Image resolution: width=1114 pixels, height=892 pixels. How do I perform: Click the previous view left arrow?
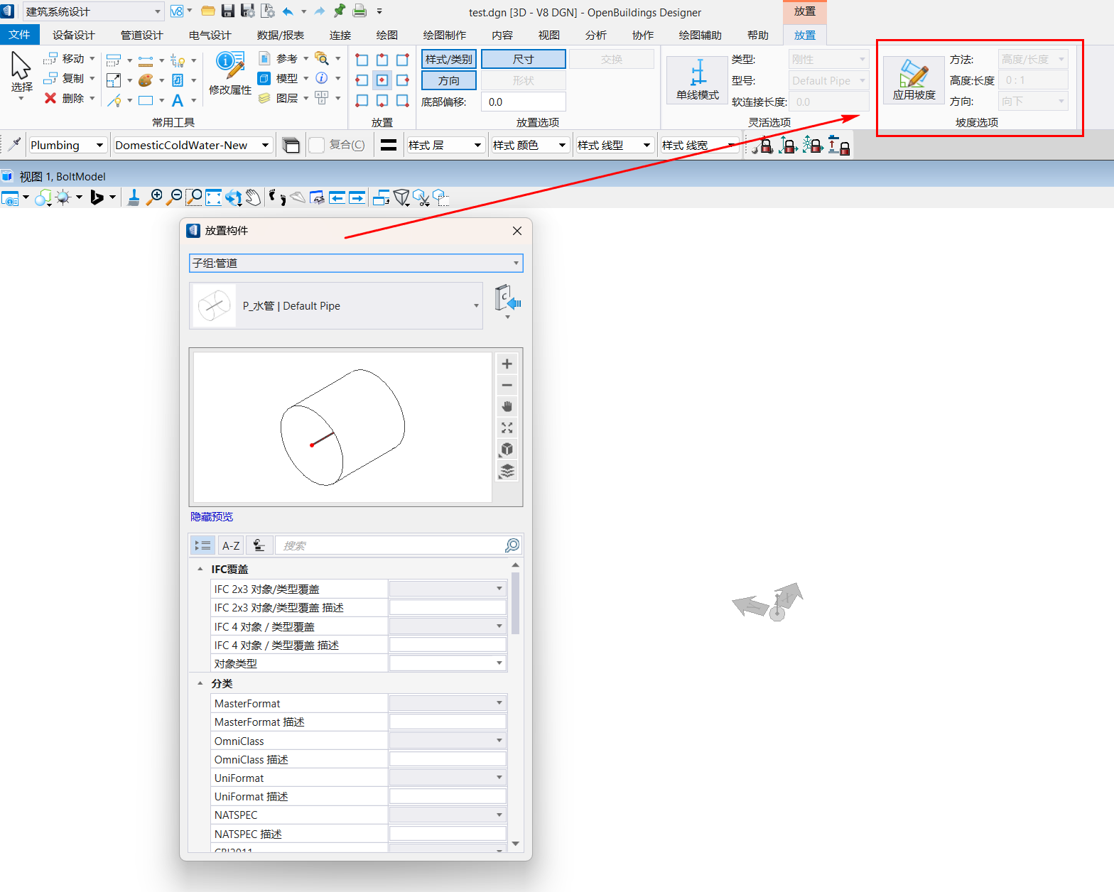click(337, 197)
